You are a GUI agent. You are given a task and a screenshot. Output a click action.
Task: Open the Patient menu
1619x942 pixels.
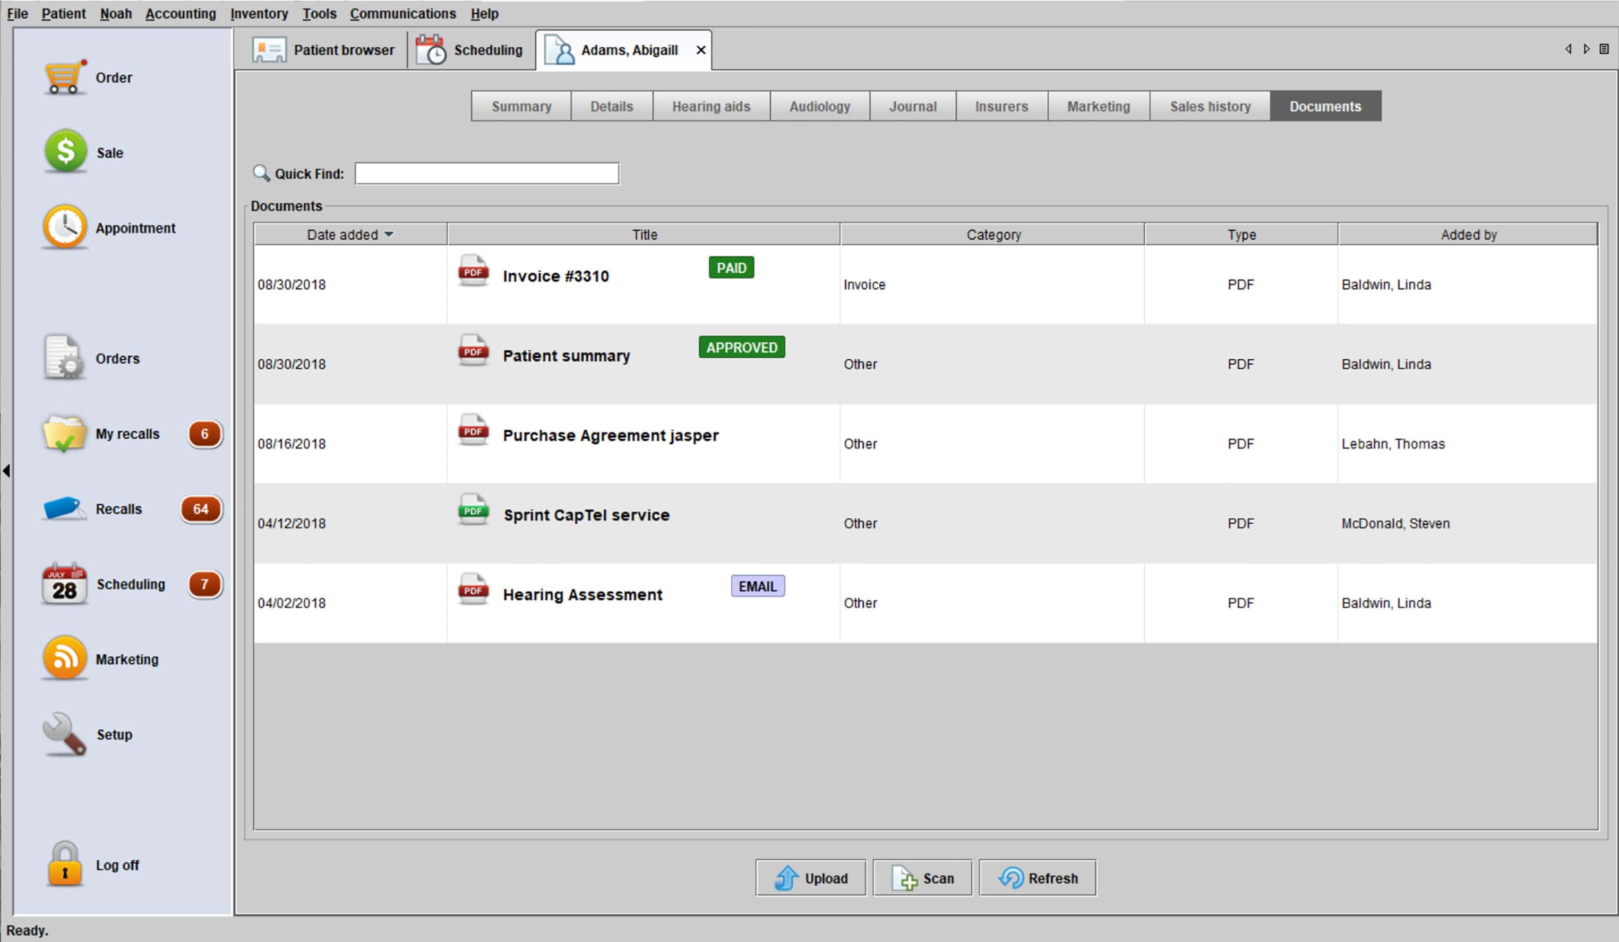coord(63,13)
